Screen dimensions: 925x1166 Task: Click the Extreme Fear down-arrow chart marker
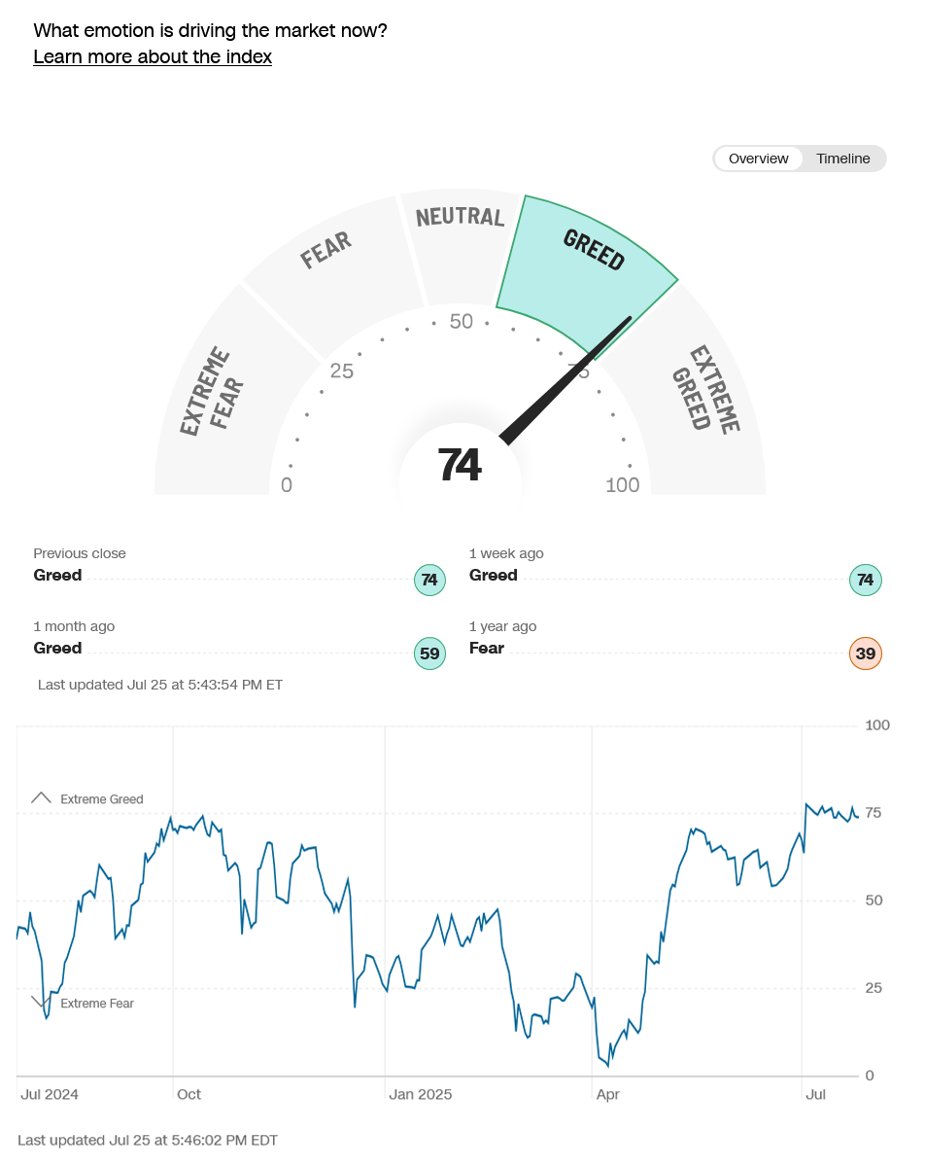click(41, 1002)
